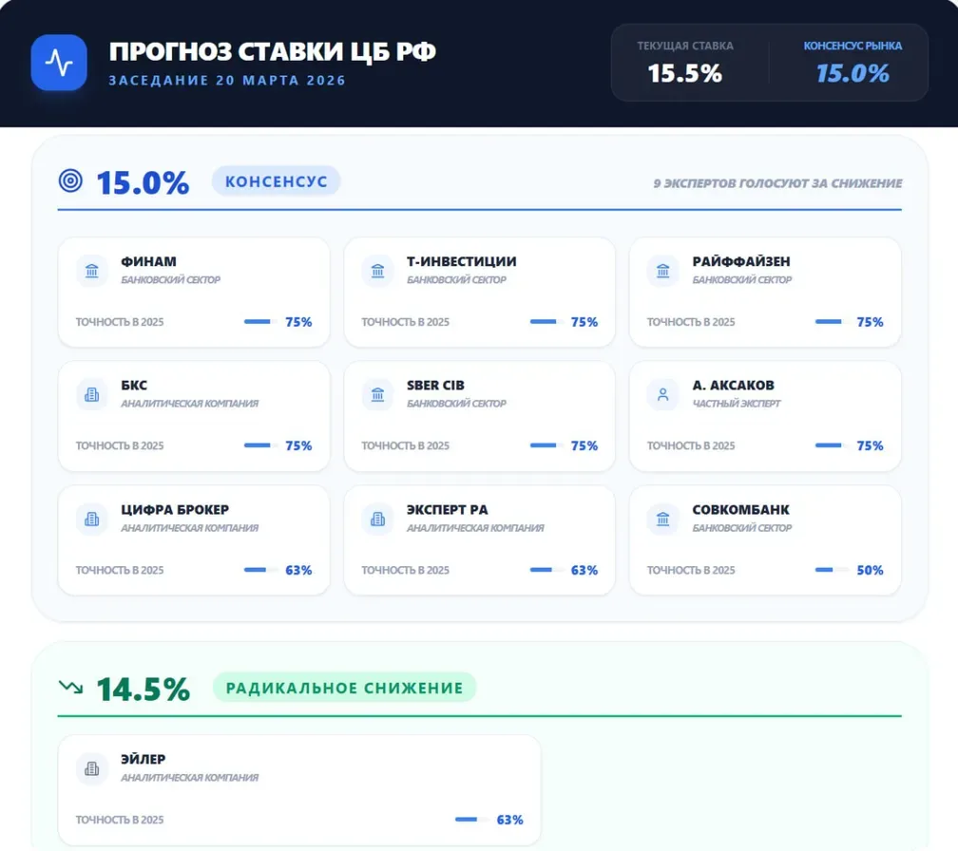The image size is (958, 851).
Task: Click ЧАСТНЫЙ ЭКСПЕРТ under А. АКСАКОВ
Action: point(737,404)
